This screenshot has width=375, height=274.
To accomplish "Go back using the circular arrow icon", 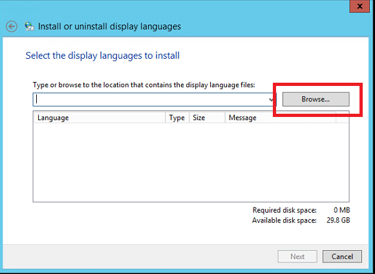I will tap(12, 26).
